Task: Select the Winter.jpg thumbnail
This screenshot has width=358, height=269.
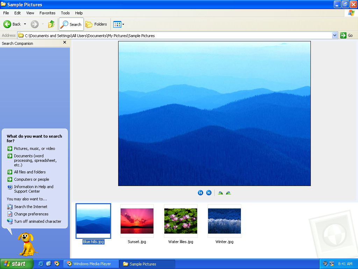Action: point(224,221)
